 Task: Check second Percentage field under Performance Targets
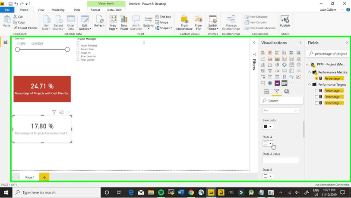(x=316, y=97)
